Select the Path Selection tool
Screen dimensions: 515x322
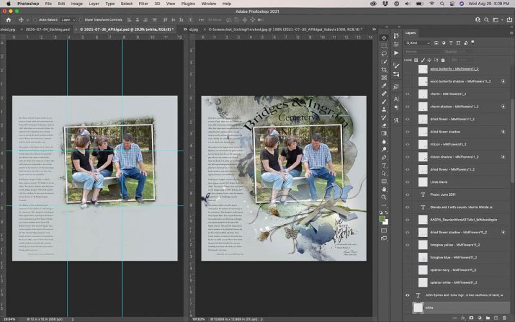384,173
